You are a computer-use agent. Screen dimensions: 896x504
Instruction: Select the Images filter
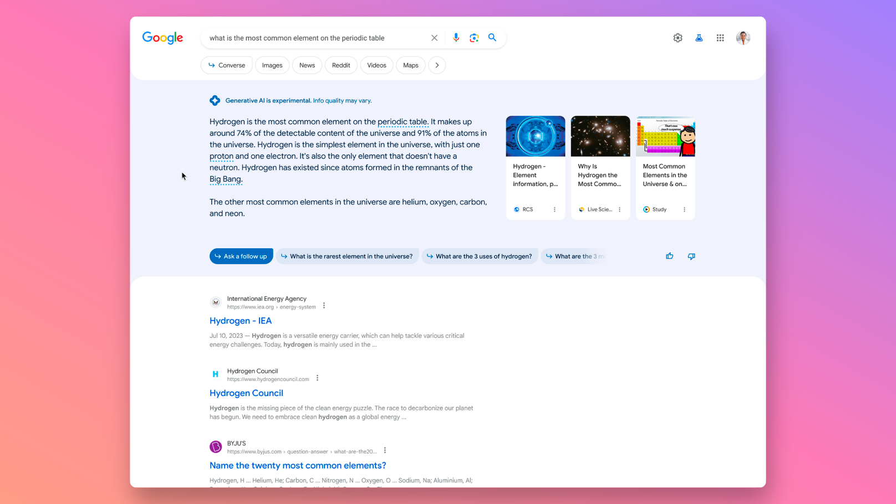pos(272,65)
